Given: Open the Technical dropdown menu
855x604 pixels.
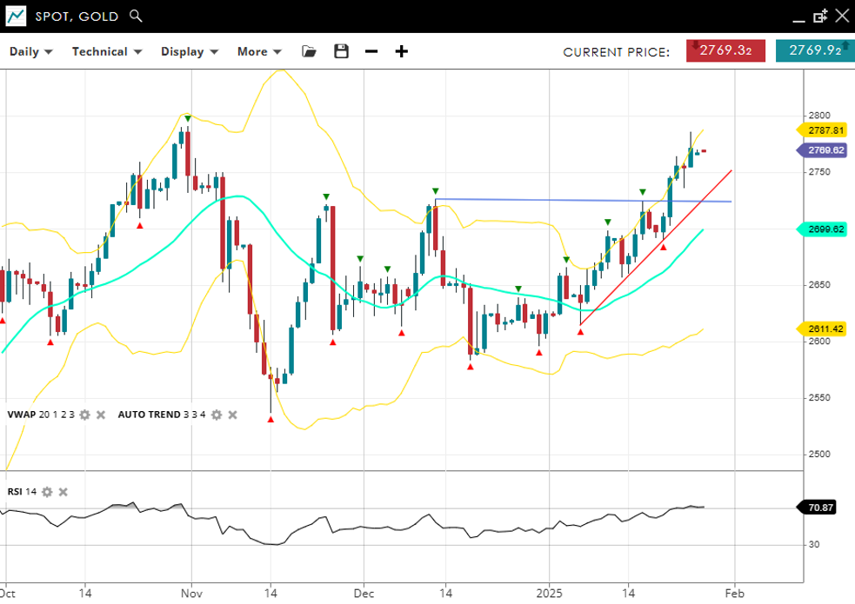Looking at the screenshot, I should [105, 51].
